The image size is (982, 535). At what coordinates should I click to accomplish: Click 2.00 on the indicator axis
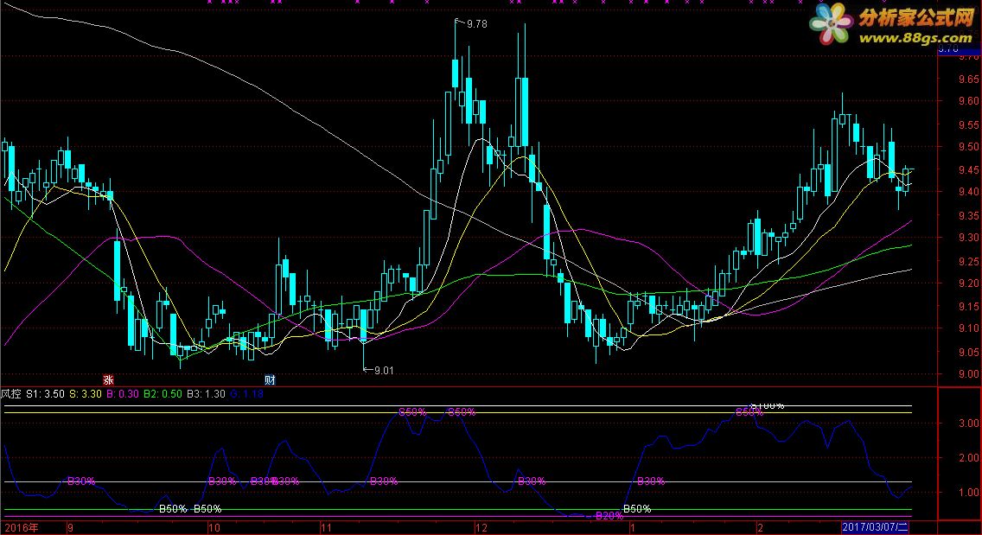coord(969,458)
